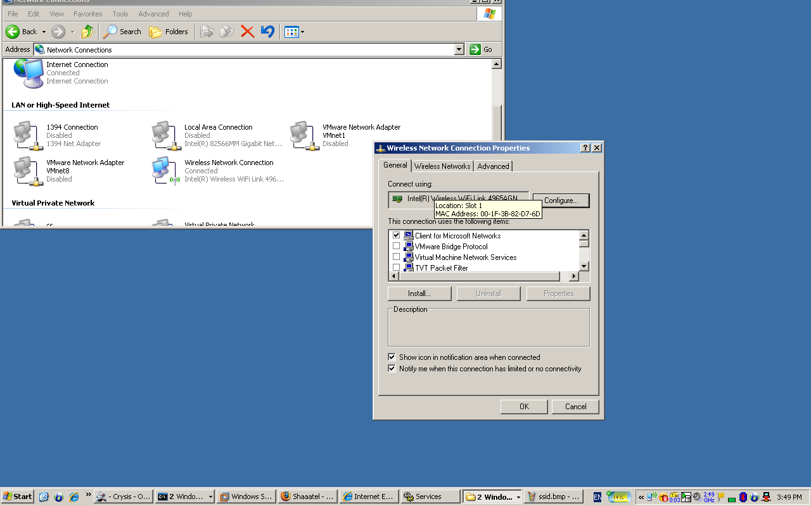
Task: Click the Bluetooth tray icon
Action: (x=743, y=497)
